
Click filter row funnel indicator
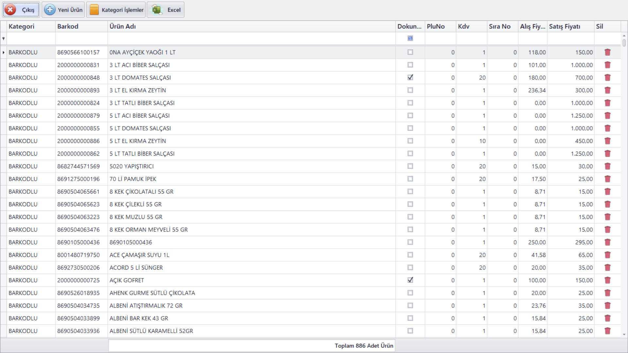point(4,39)
